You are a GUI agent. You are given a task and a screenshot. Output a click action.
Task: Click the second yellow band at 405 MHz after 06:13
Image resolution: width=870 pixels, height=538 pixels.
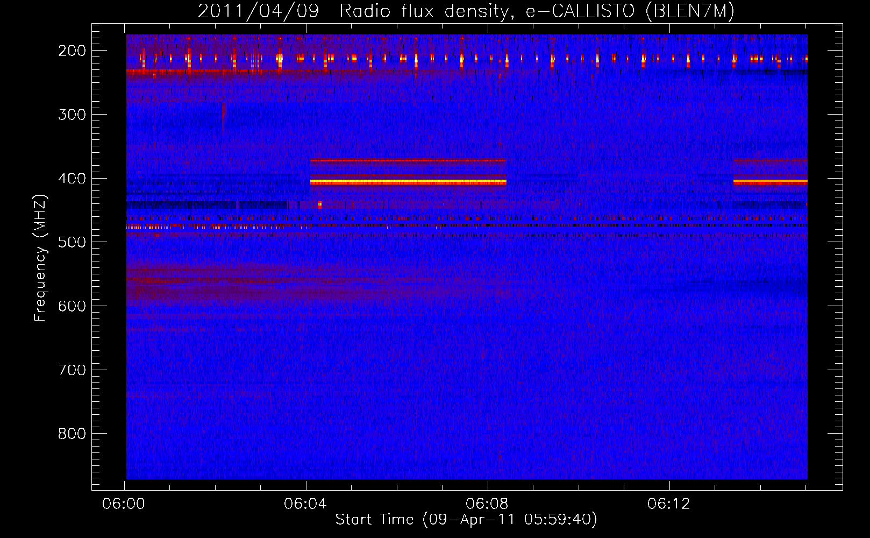[771, 182]
